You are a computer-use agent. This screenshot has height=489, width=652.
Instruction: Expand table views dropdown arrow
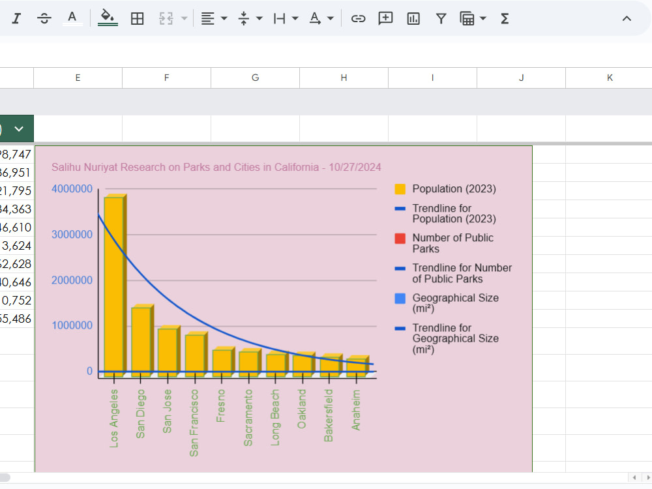pos(483,18)
